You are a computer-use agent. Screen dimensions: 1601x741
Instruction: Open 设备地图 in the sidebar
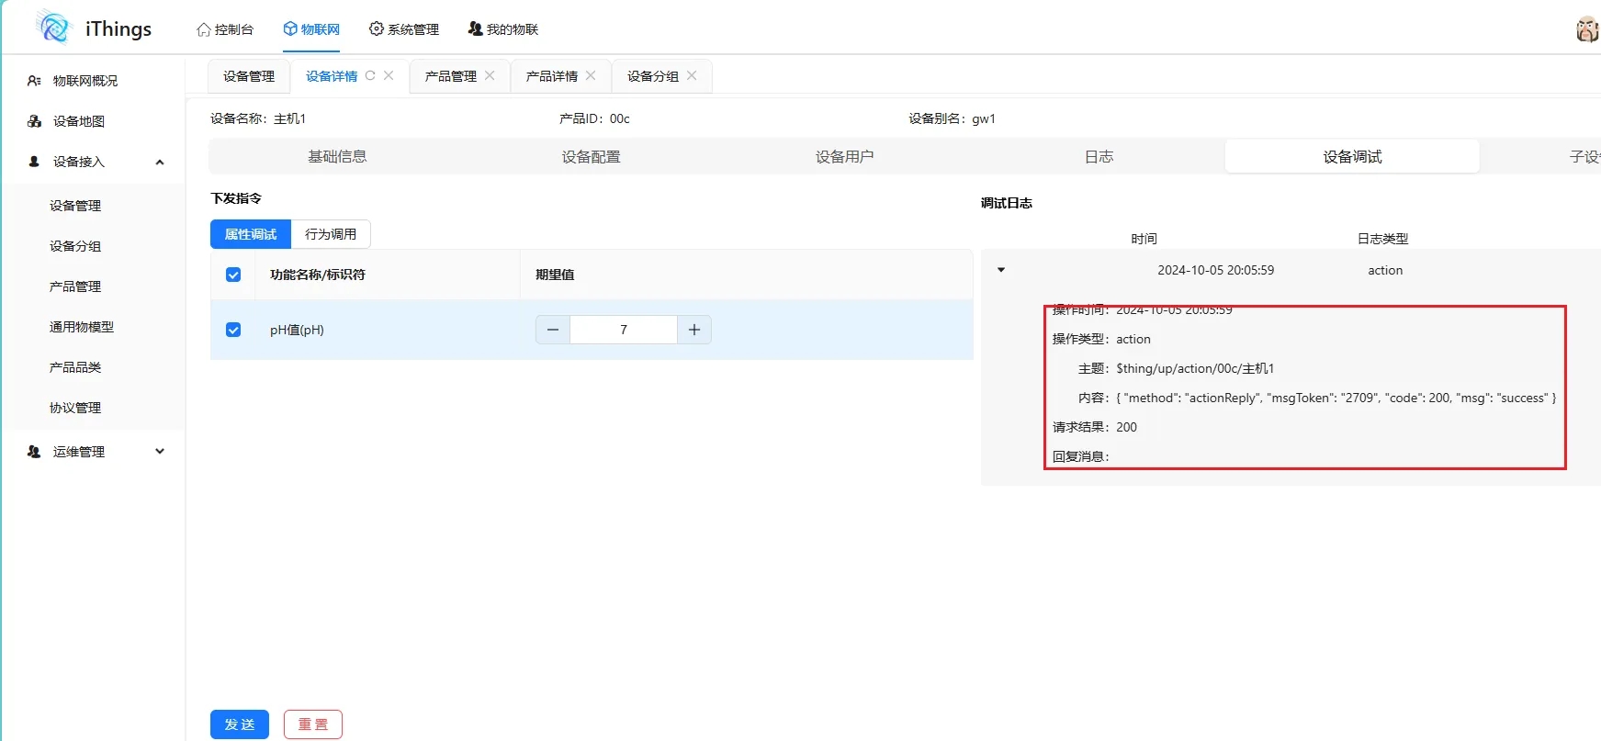pos(78,121)
